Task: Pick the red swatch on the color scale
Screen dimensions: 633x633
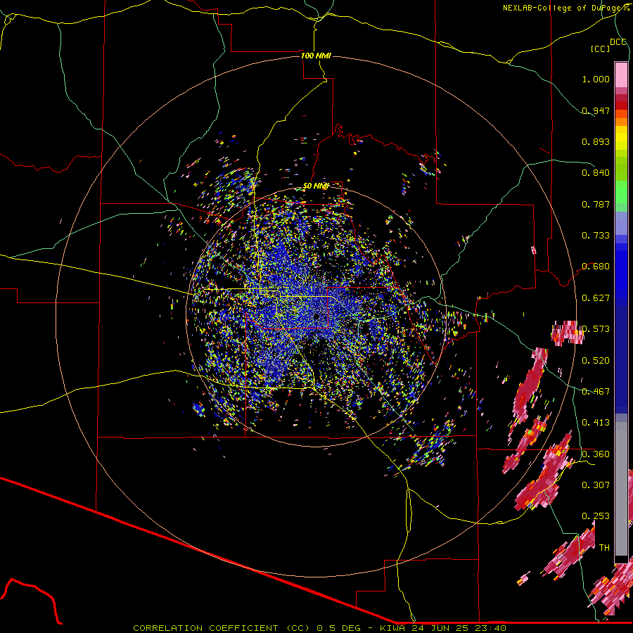Action: 621,105
